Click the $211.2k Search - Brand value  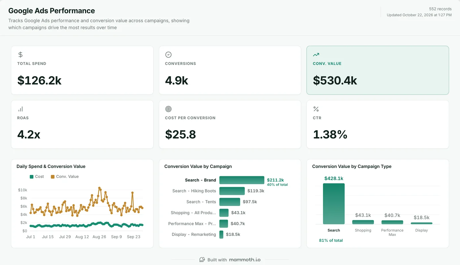tap(275, 180)
